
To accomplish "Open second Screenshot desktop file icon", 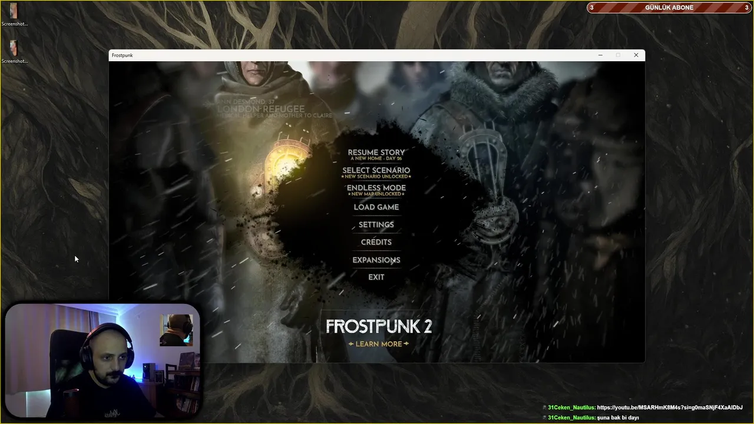I will tap(14, 52).
